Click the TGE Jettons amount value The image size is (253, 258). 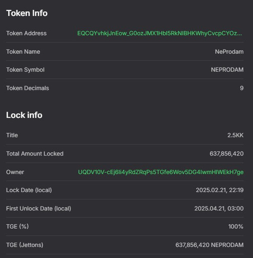210,245
